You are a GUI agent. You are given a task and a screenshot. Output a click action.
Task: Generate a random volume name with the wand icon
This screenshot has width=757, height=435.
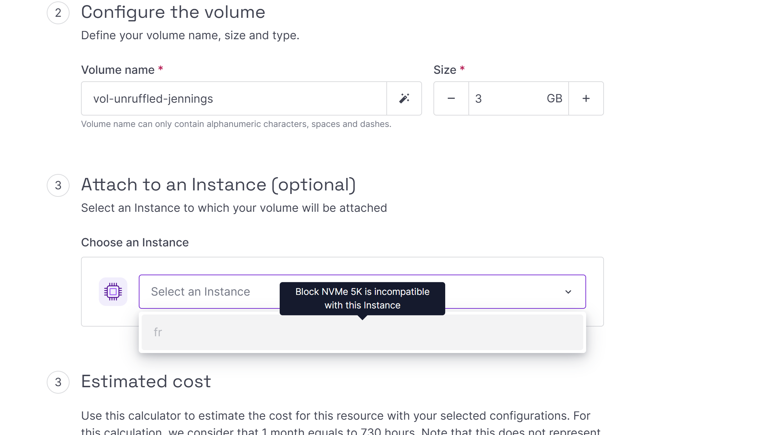pyautogui.click(x=404, y=98)
